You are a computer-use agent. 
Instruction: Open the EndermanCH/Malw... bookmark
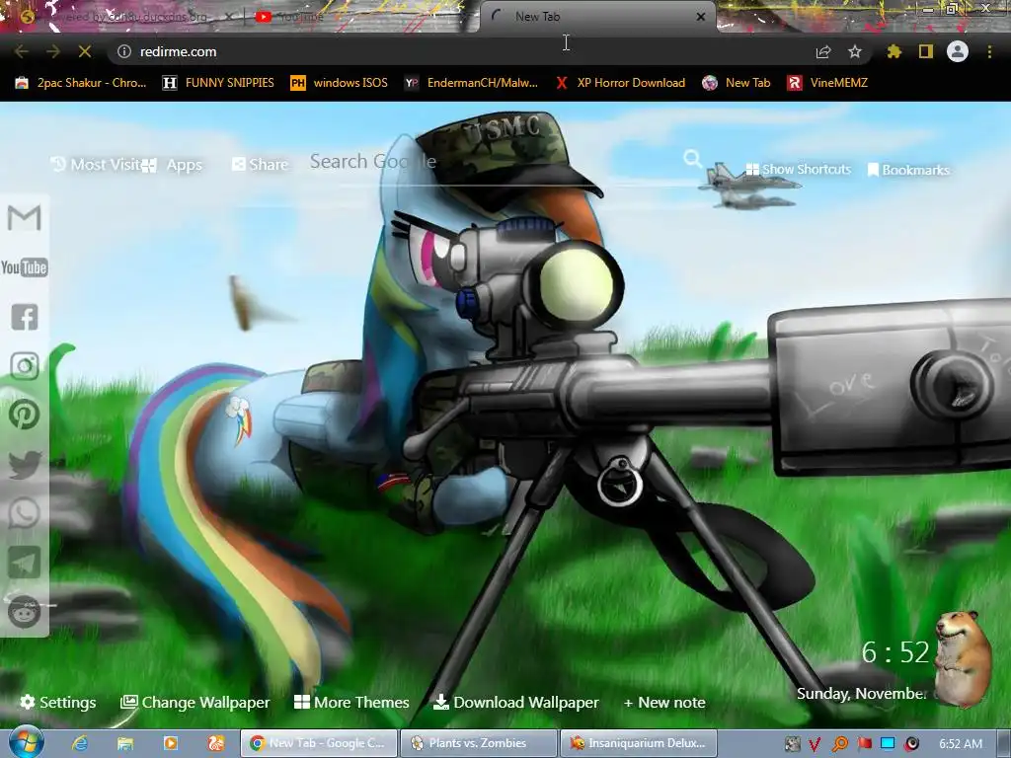tap(471, 83)
